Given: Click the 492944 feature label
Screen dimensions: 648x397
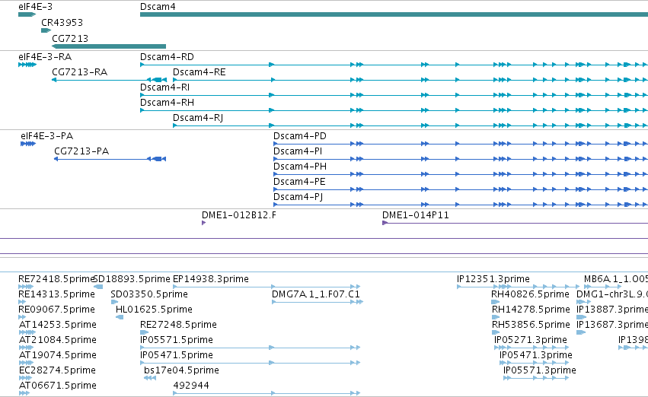Looking at the screenshot, I should 191,386.
